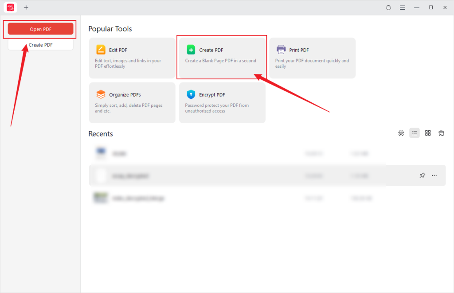Image resolution: width=454 pixels, height=293 pixels.
Task: Enable incognito mode for recent files
Action: click(401, 133)
